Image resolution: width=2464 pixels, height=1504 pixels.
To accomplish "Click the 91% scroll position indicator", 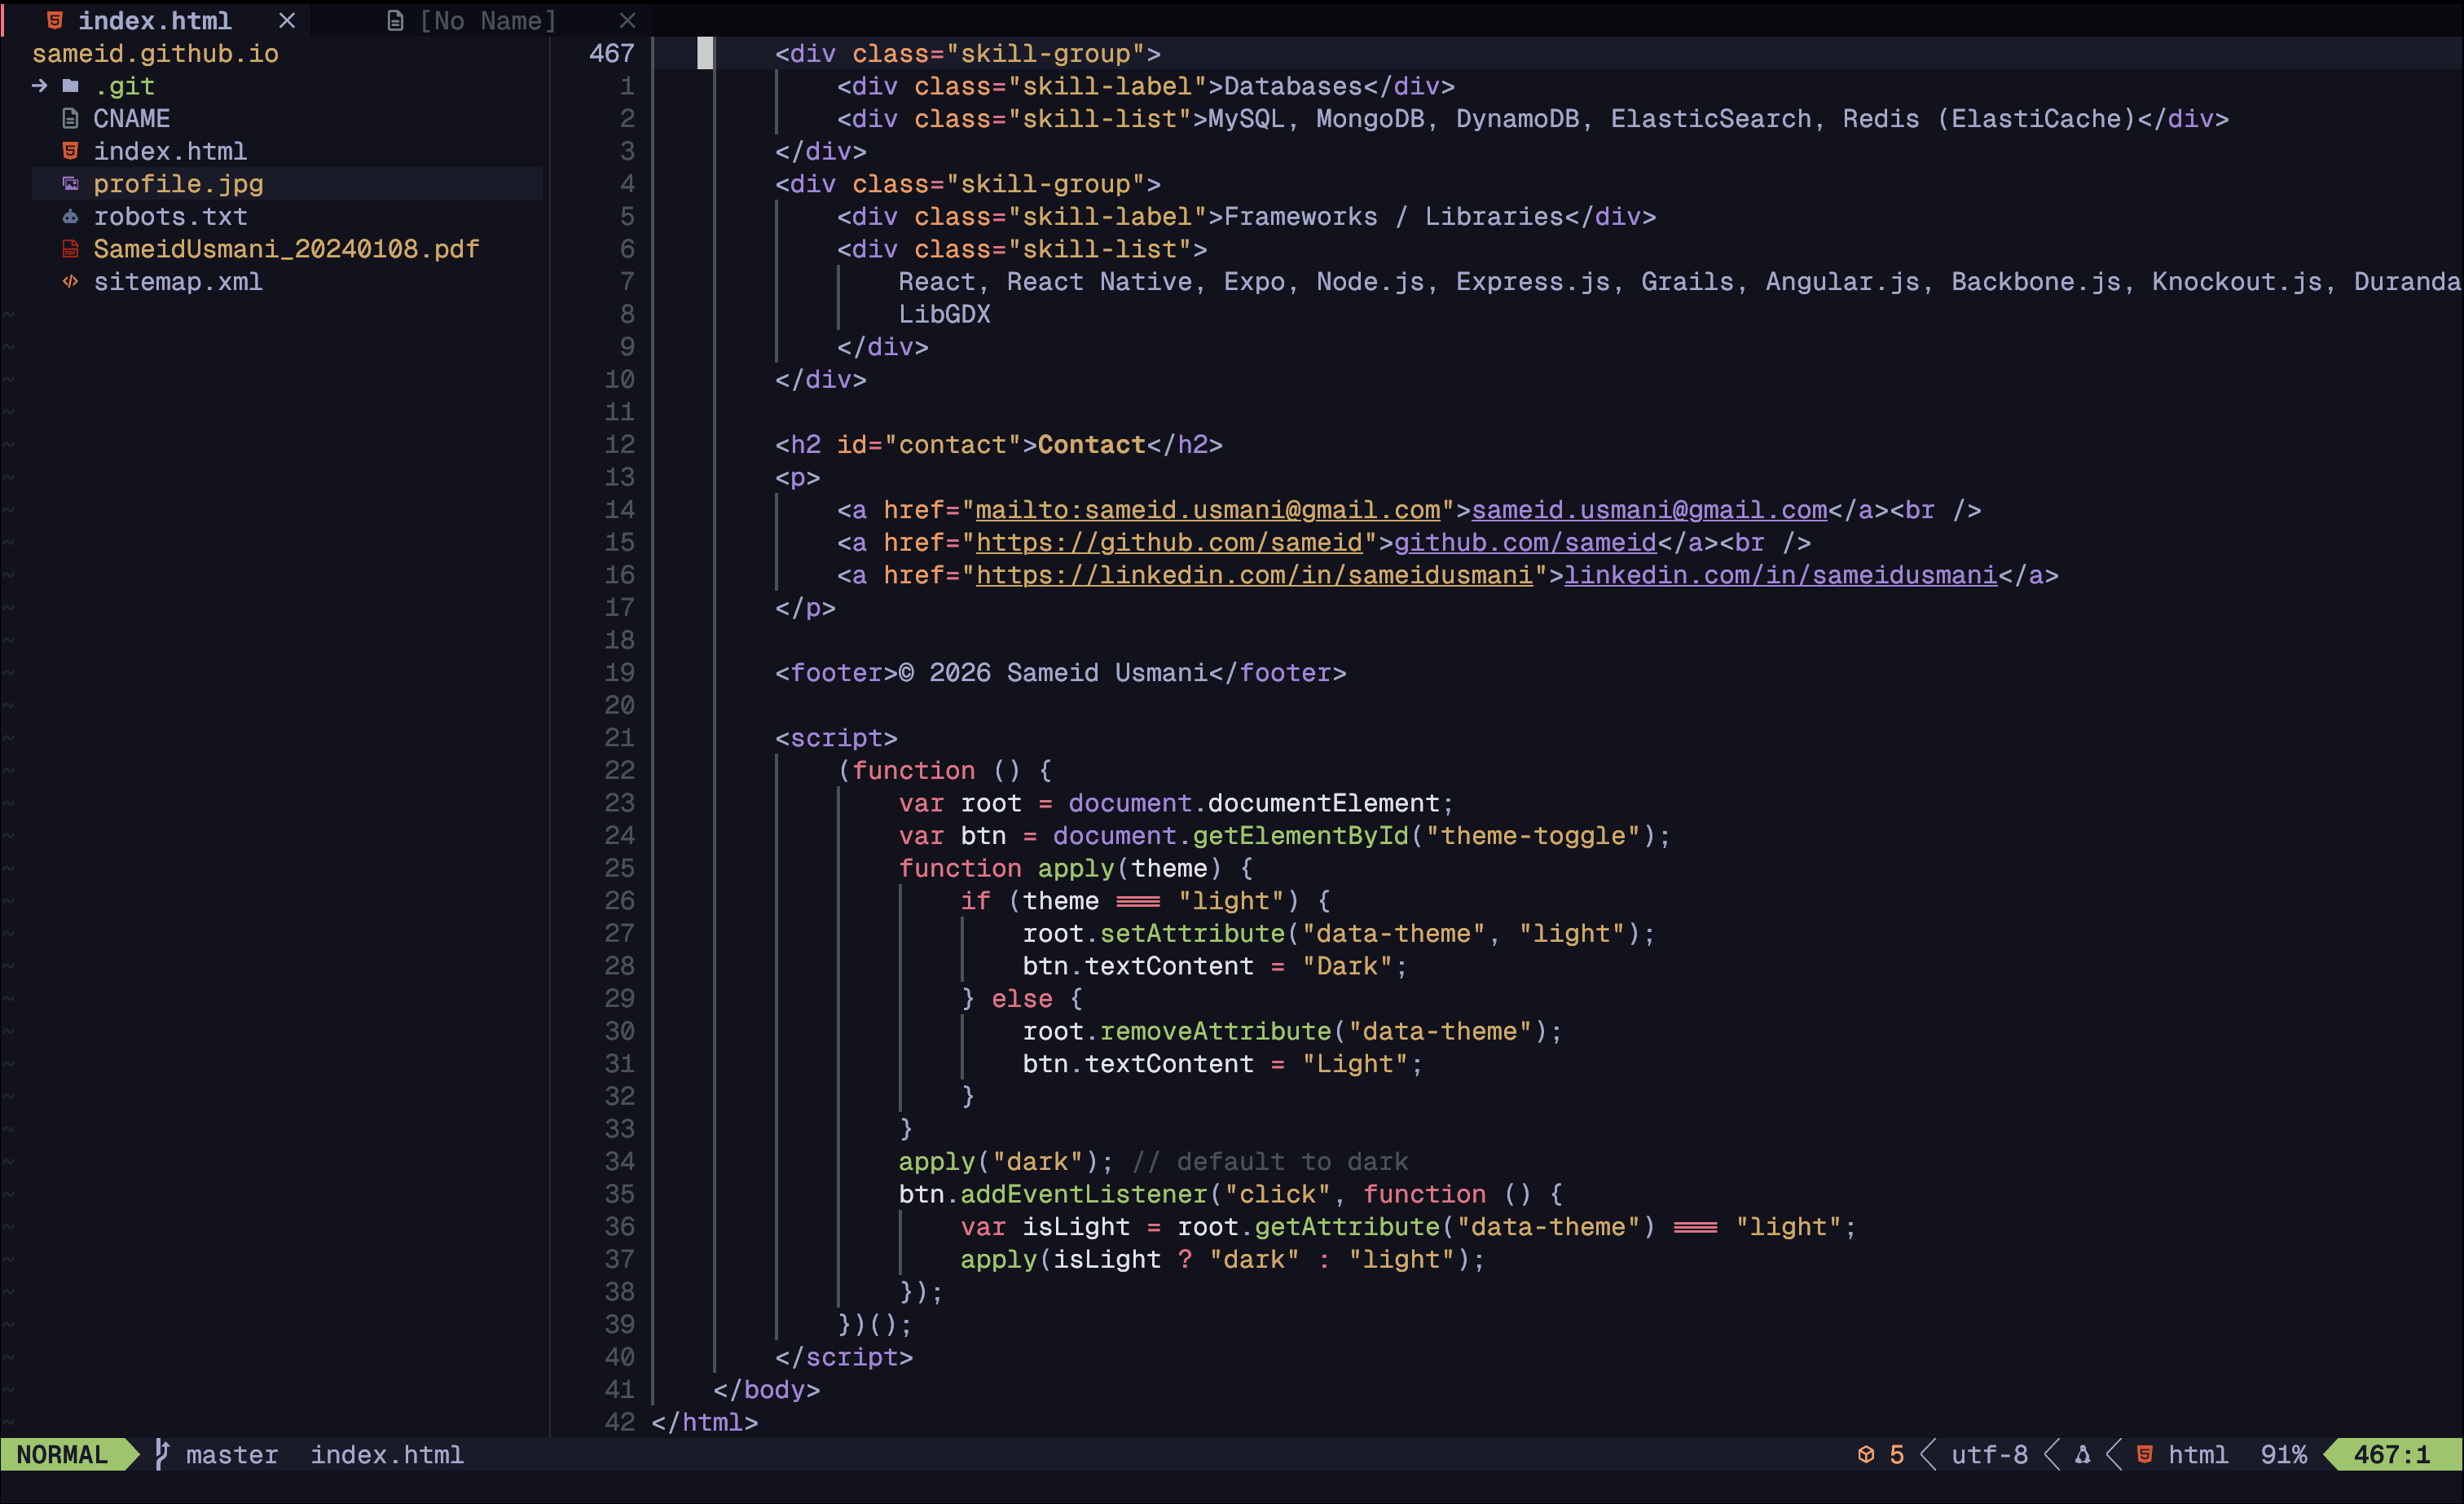I will pyautogui.click(x=2284, y=1454).
